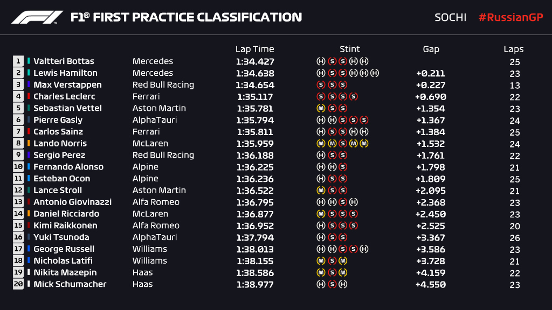Select driver name Lewis Hamilton

point(65,73)
